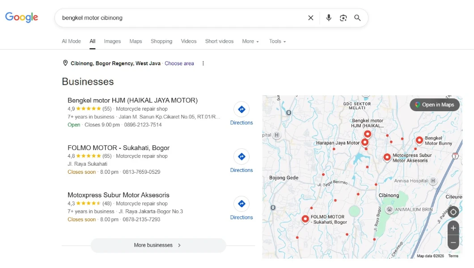Click the GDC SEKTOR MELATI map label
474x268 pixels.
(x=357, y=105)
